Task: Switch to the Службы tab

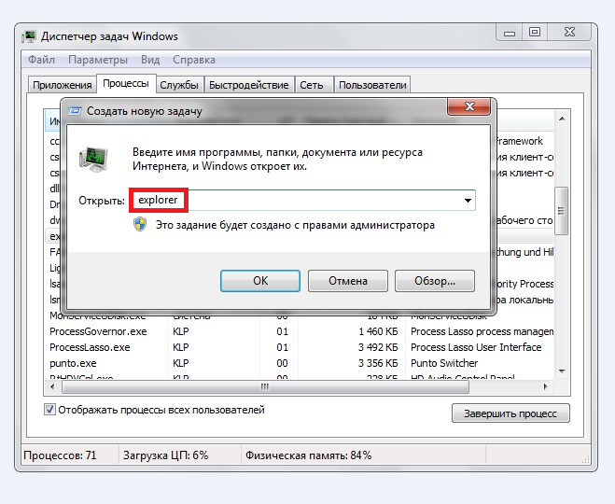Action: (179, 85)
